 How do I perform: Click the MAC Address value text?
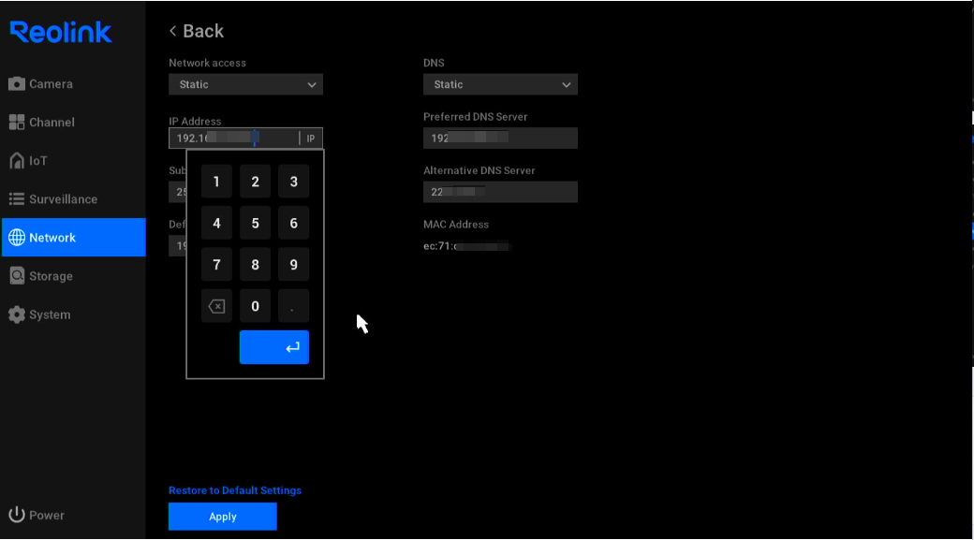pos(467,246)
